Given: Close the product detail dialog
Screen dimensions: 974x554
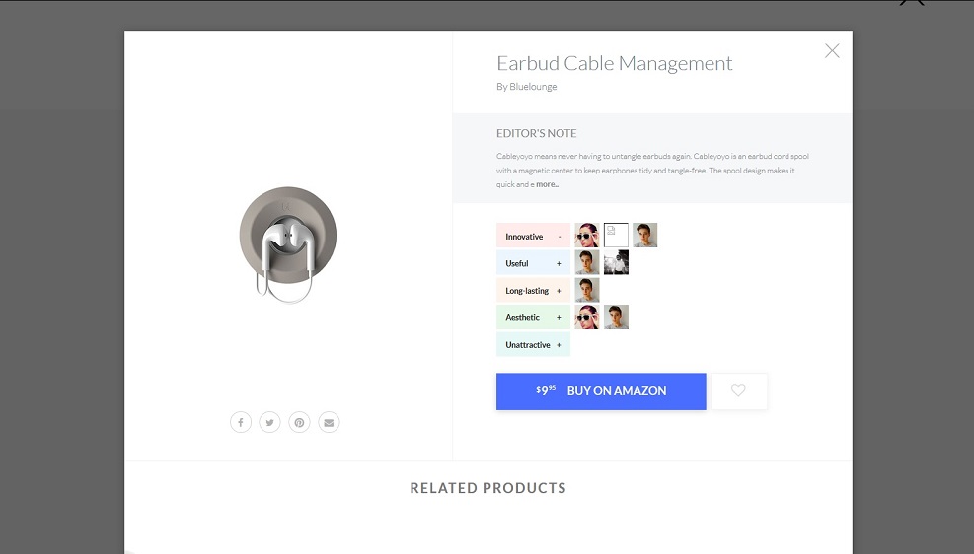Looking at the screenshot, I should pyautogui.click(x=832, y=51).
